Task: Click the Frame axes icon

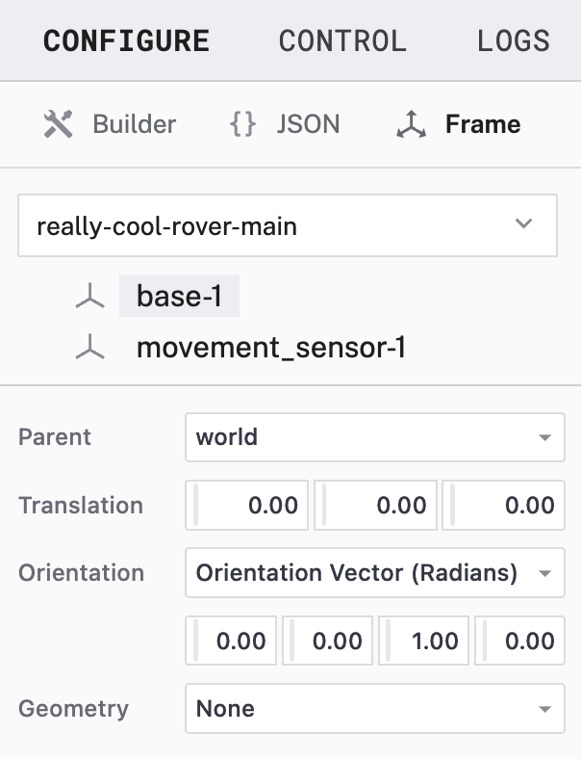Action: (411, 125)
